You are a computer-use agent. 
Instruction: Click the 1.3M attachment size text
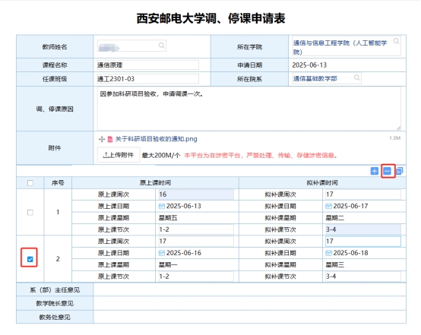[395, 138]
